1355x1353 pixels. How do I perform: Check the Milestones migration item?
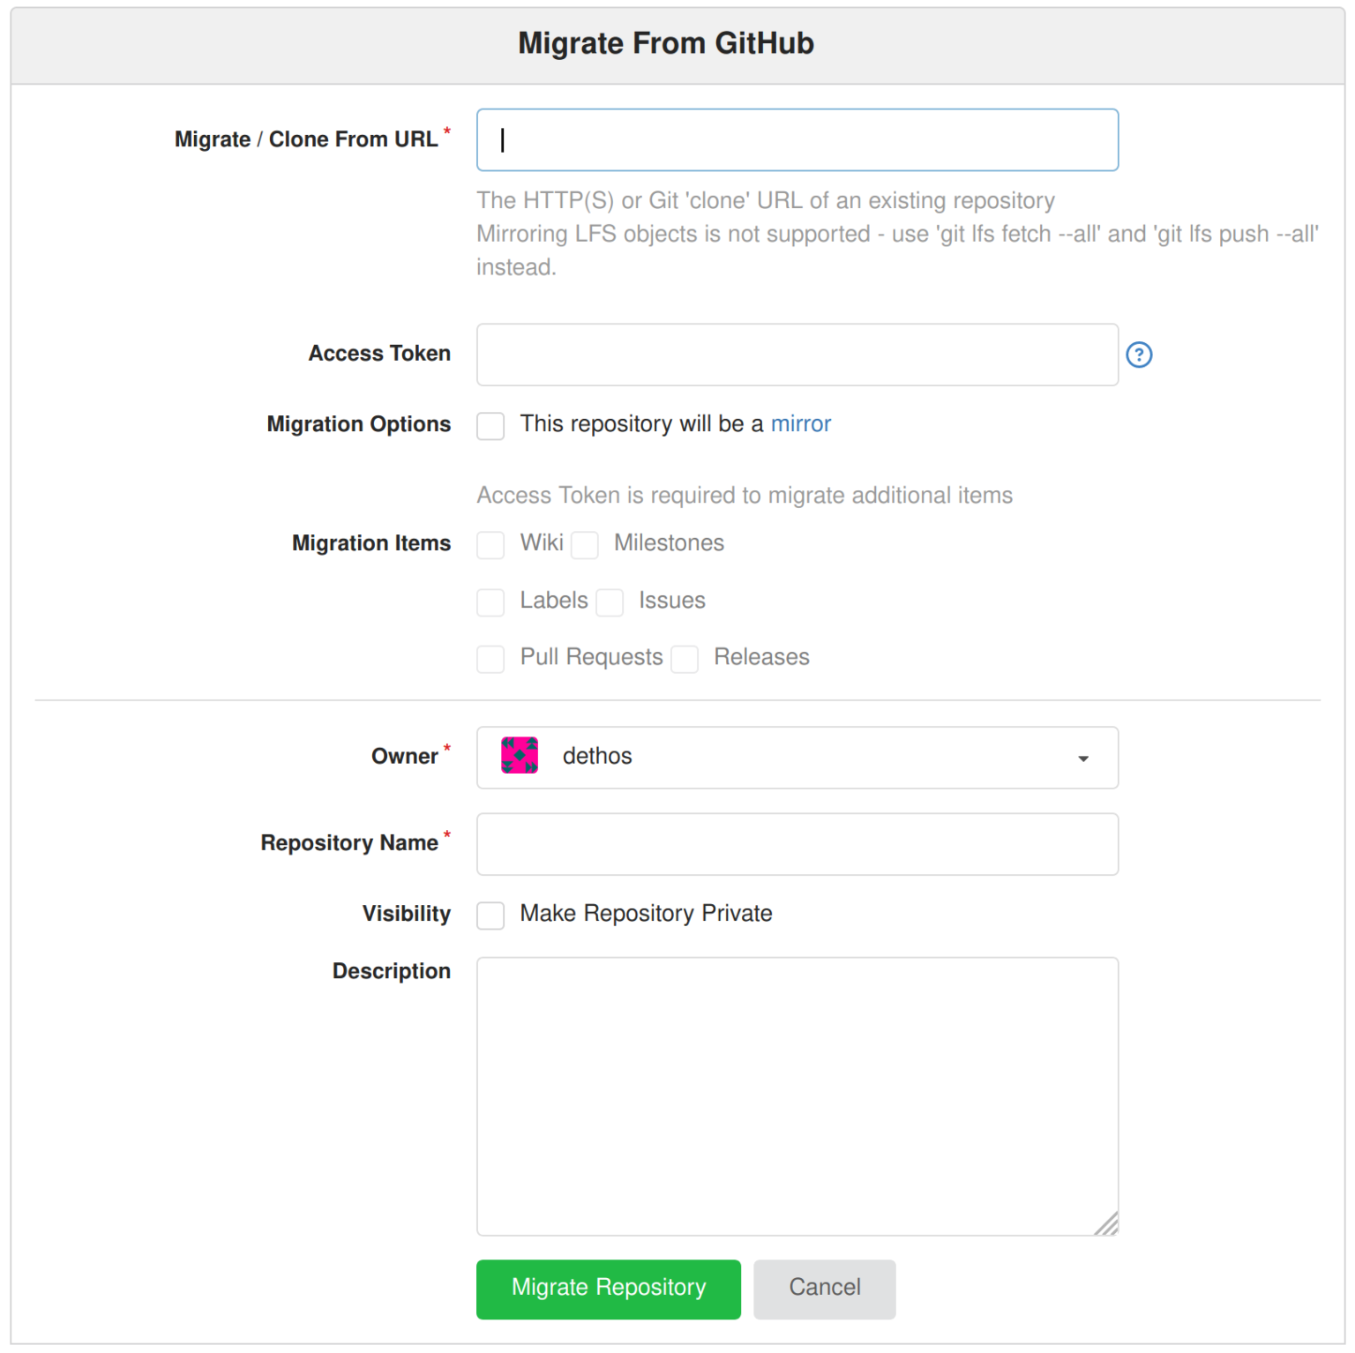point(585,545)
